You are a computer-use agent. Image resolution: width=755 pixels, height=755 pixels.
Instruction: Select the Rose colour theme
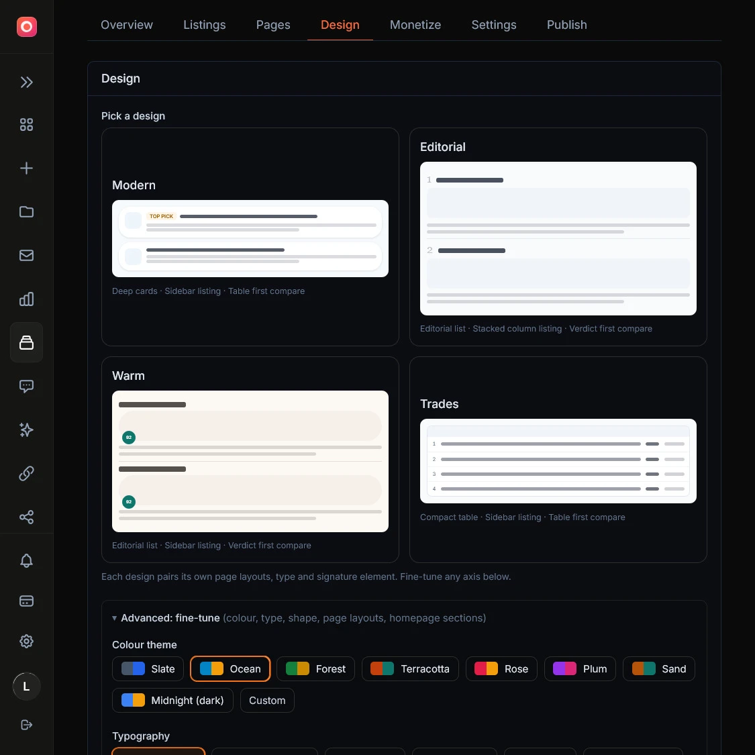point(501,669)
